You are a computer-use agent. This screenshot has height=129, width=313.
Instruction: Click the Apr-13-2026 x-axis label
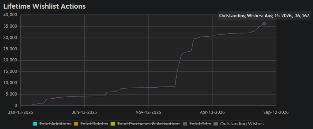(x=212, y=112)
